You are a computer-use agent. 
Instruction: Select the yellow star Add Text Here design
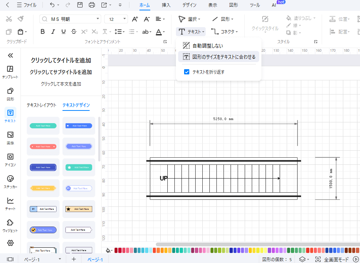[x=79, y=209]
